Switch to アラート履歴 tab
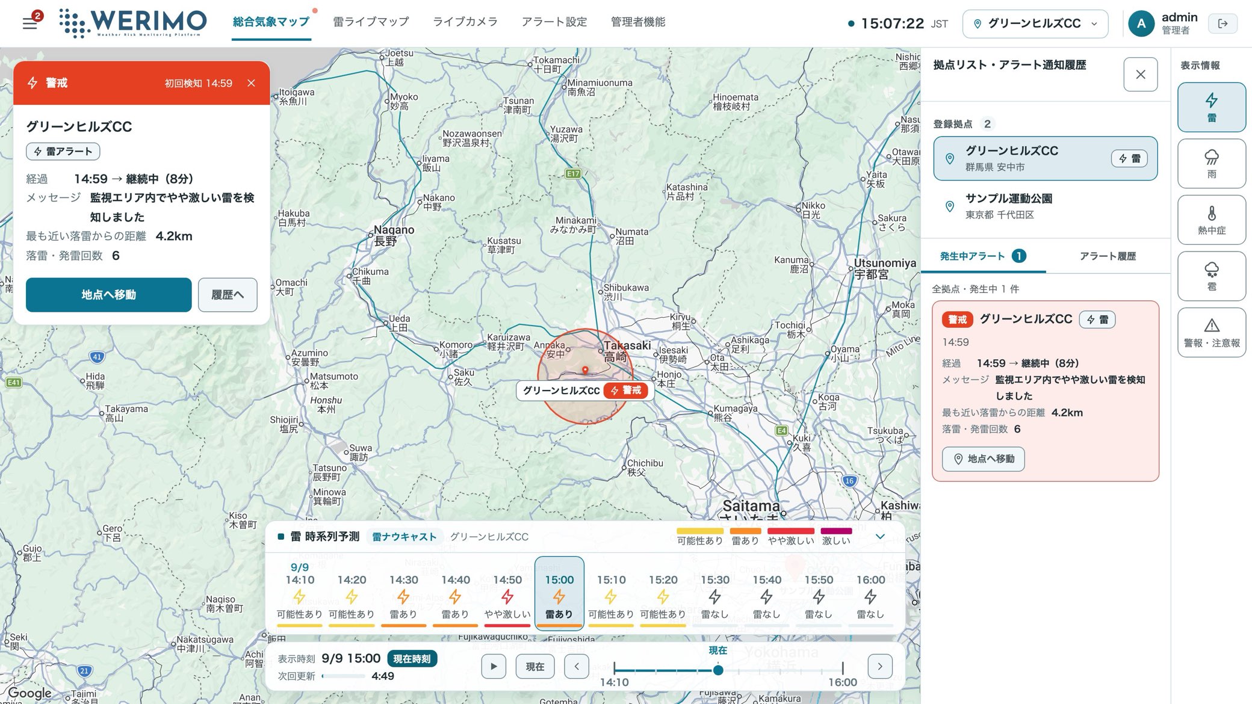1252x704 pixels. coord(1108,256)
